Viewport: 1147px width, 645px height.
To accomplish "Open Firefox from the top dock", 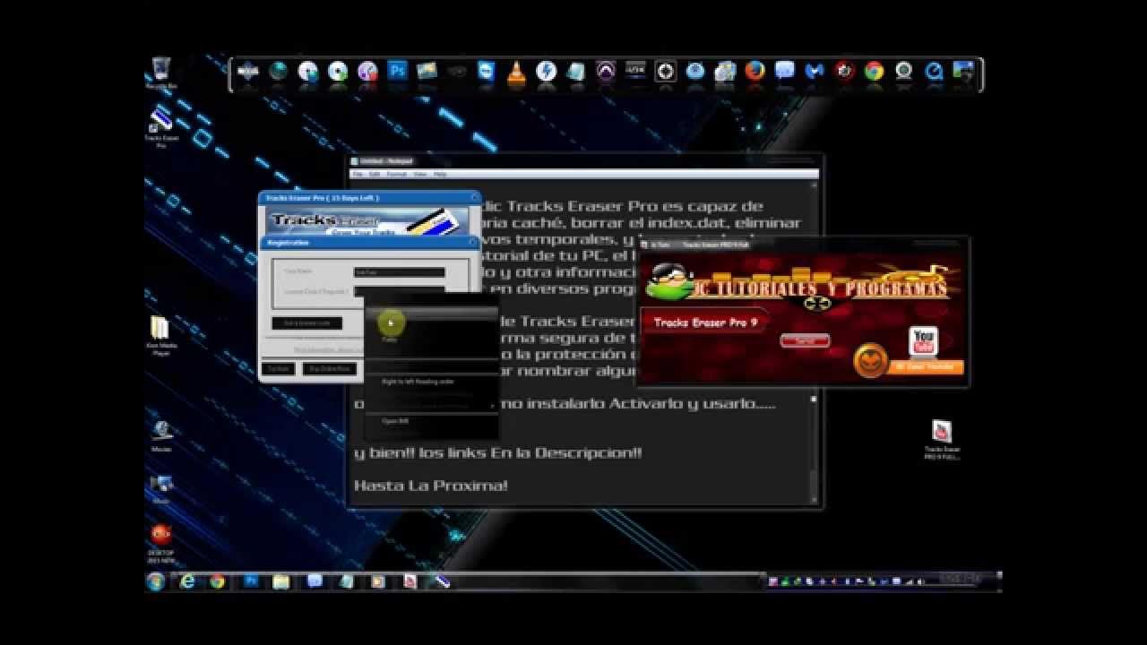I will coord(755,71).
